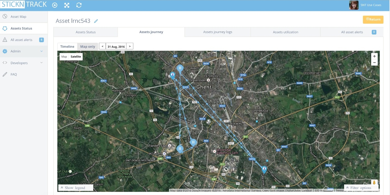Click the yellow Return button

pyautogui.click(x=373, y=19)
